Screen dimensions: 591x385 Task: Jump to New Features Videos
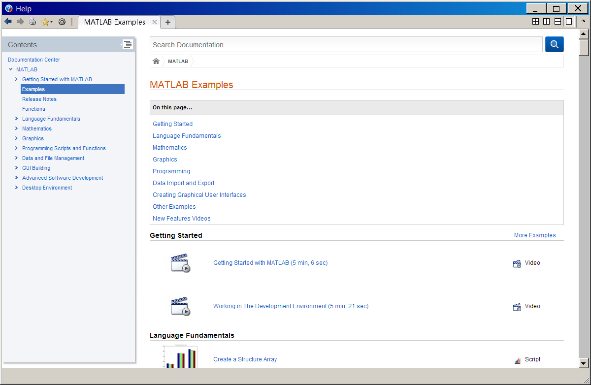tap(182, 219)
